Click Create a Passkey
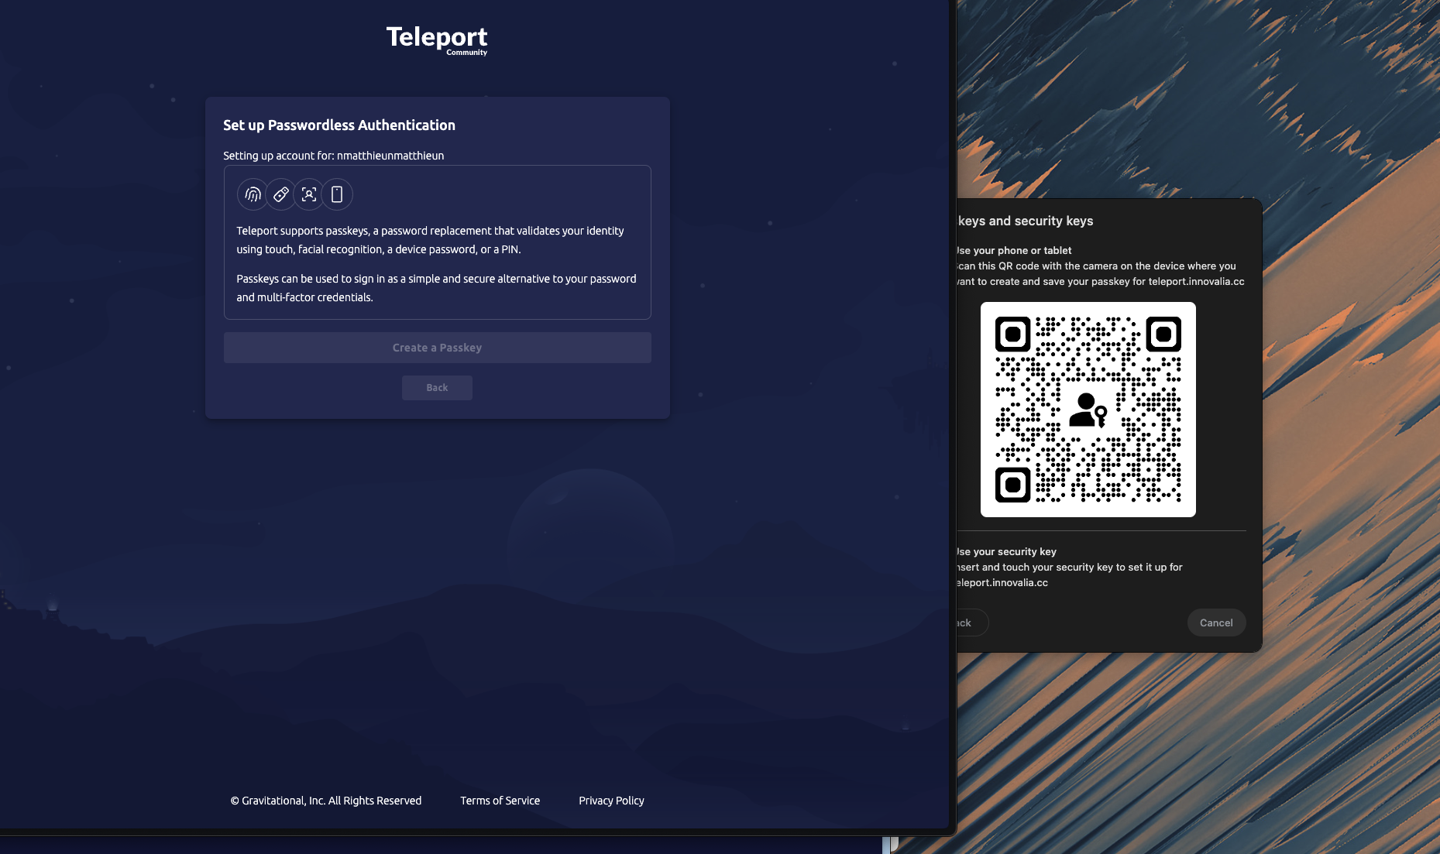Image resolution: width=1440 pixels, height=854 pixels. 437,347
